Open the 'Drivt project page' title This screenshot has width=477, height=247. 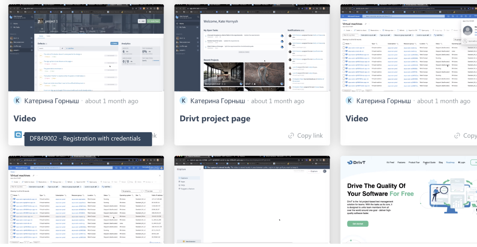[215, 118]
